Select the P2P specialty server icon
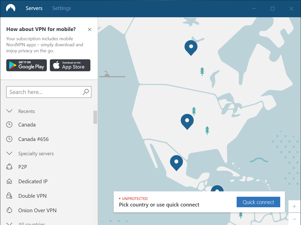 pos(9,167)
